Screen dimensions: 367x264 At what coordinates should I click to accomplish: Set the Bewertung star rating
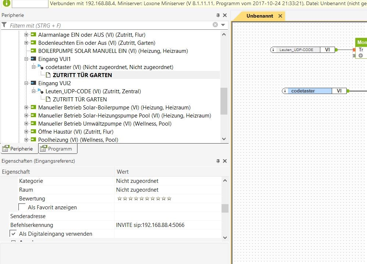pos(144,199)
